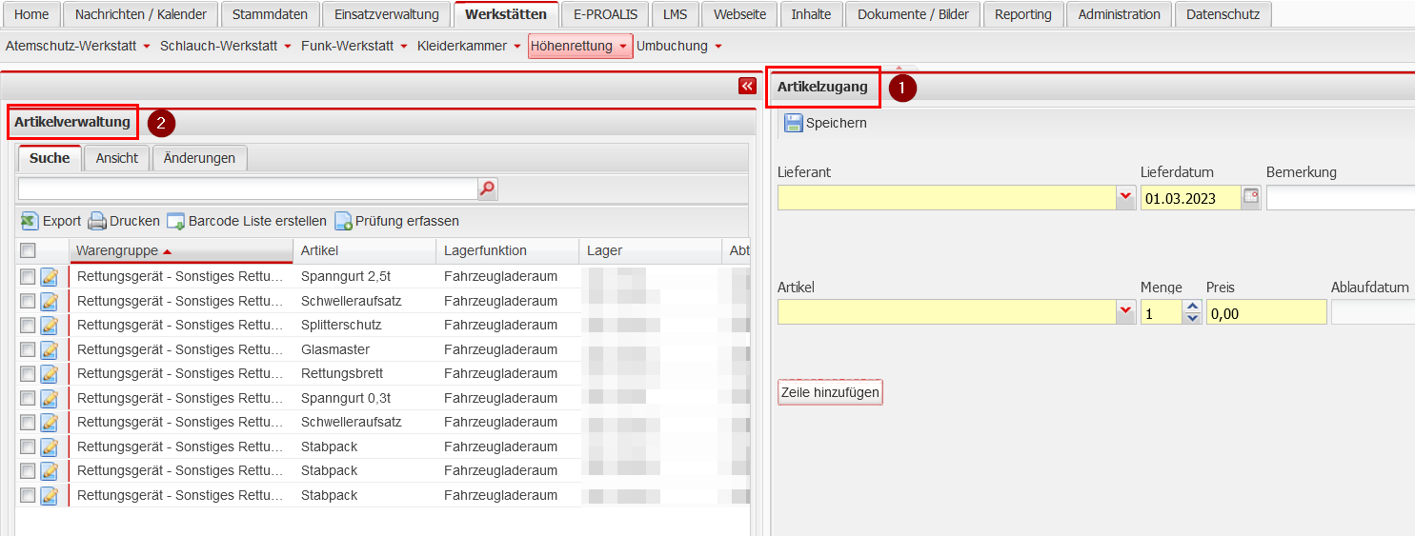Edit the Glasmaster row via pencil icon
This screenshot has height=536, width=1415.
click(50, 349)
